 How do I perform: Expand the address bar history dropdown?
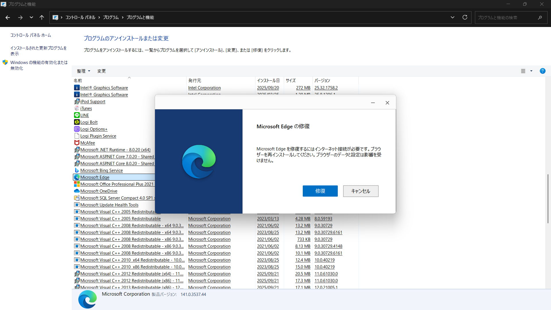453,18
